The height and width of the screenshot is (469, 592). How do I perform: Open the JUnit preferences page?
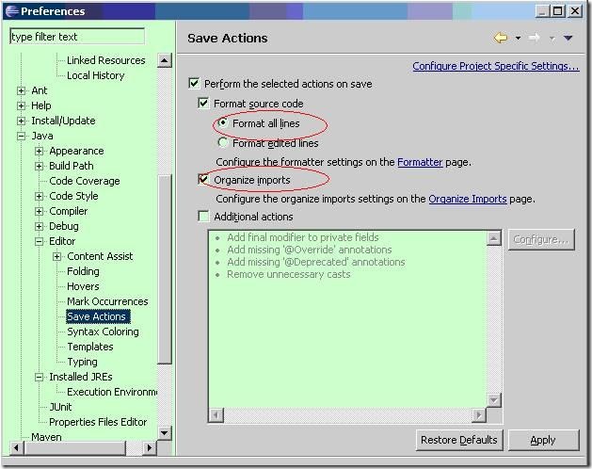point(60,407)
